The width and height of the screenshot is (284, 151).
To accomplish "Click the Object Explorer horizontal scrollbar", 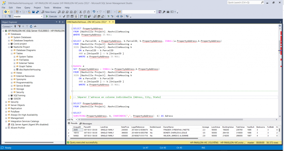I will tap(29, 142).
